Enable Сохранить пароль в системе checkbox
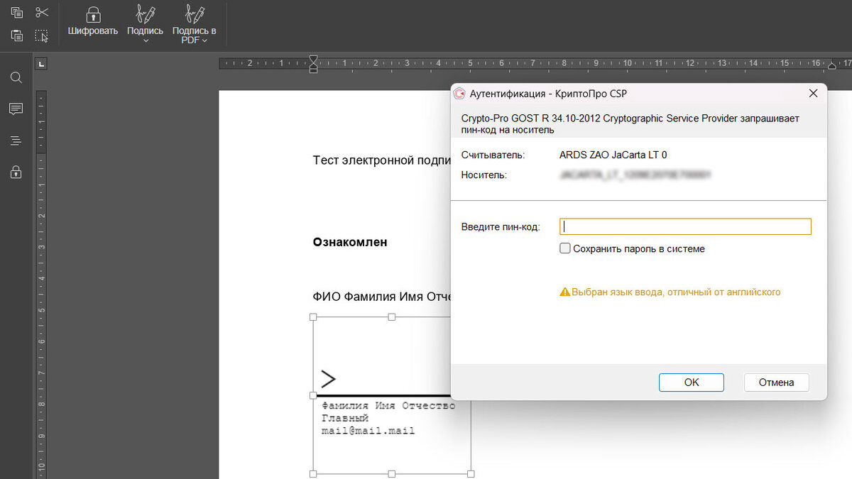Viewport: 852px width, 479px height. (x=565, y=248)
